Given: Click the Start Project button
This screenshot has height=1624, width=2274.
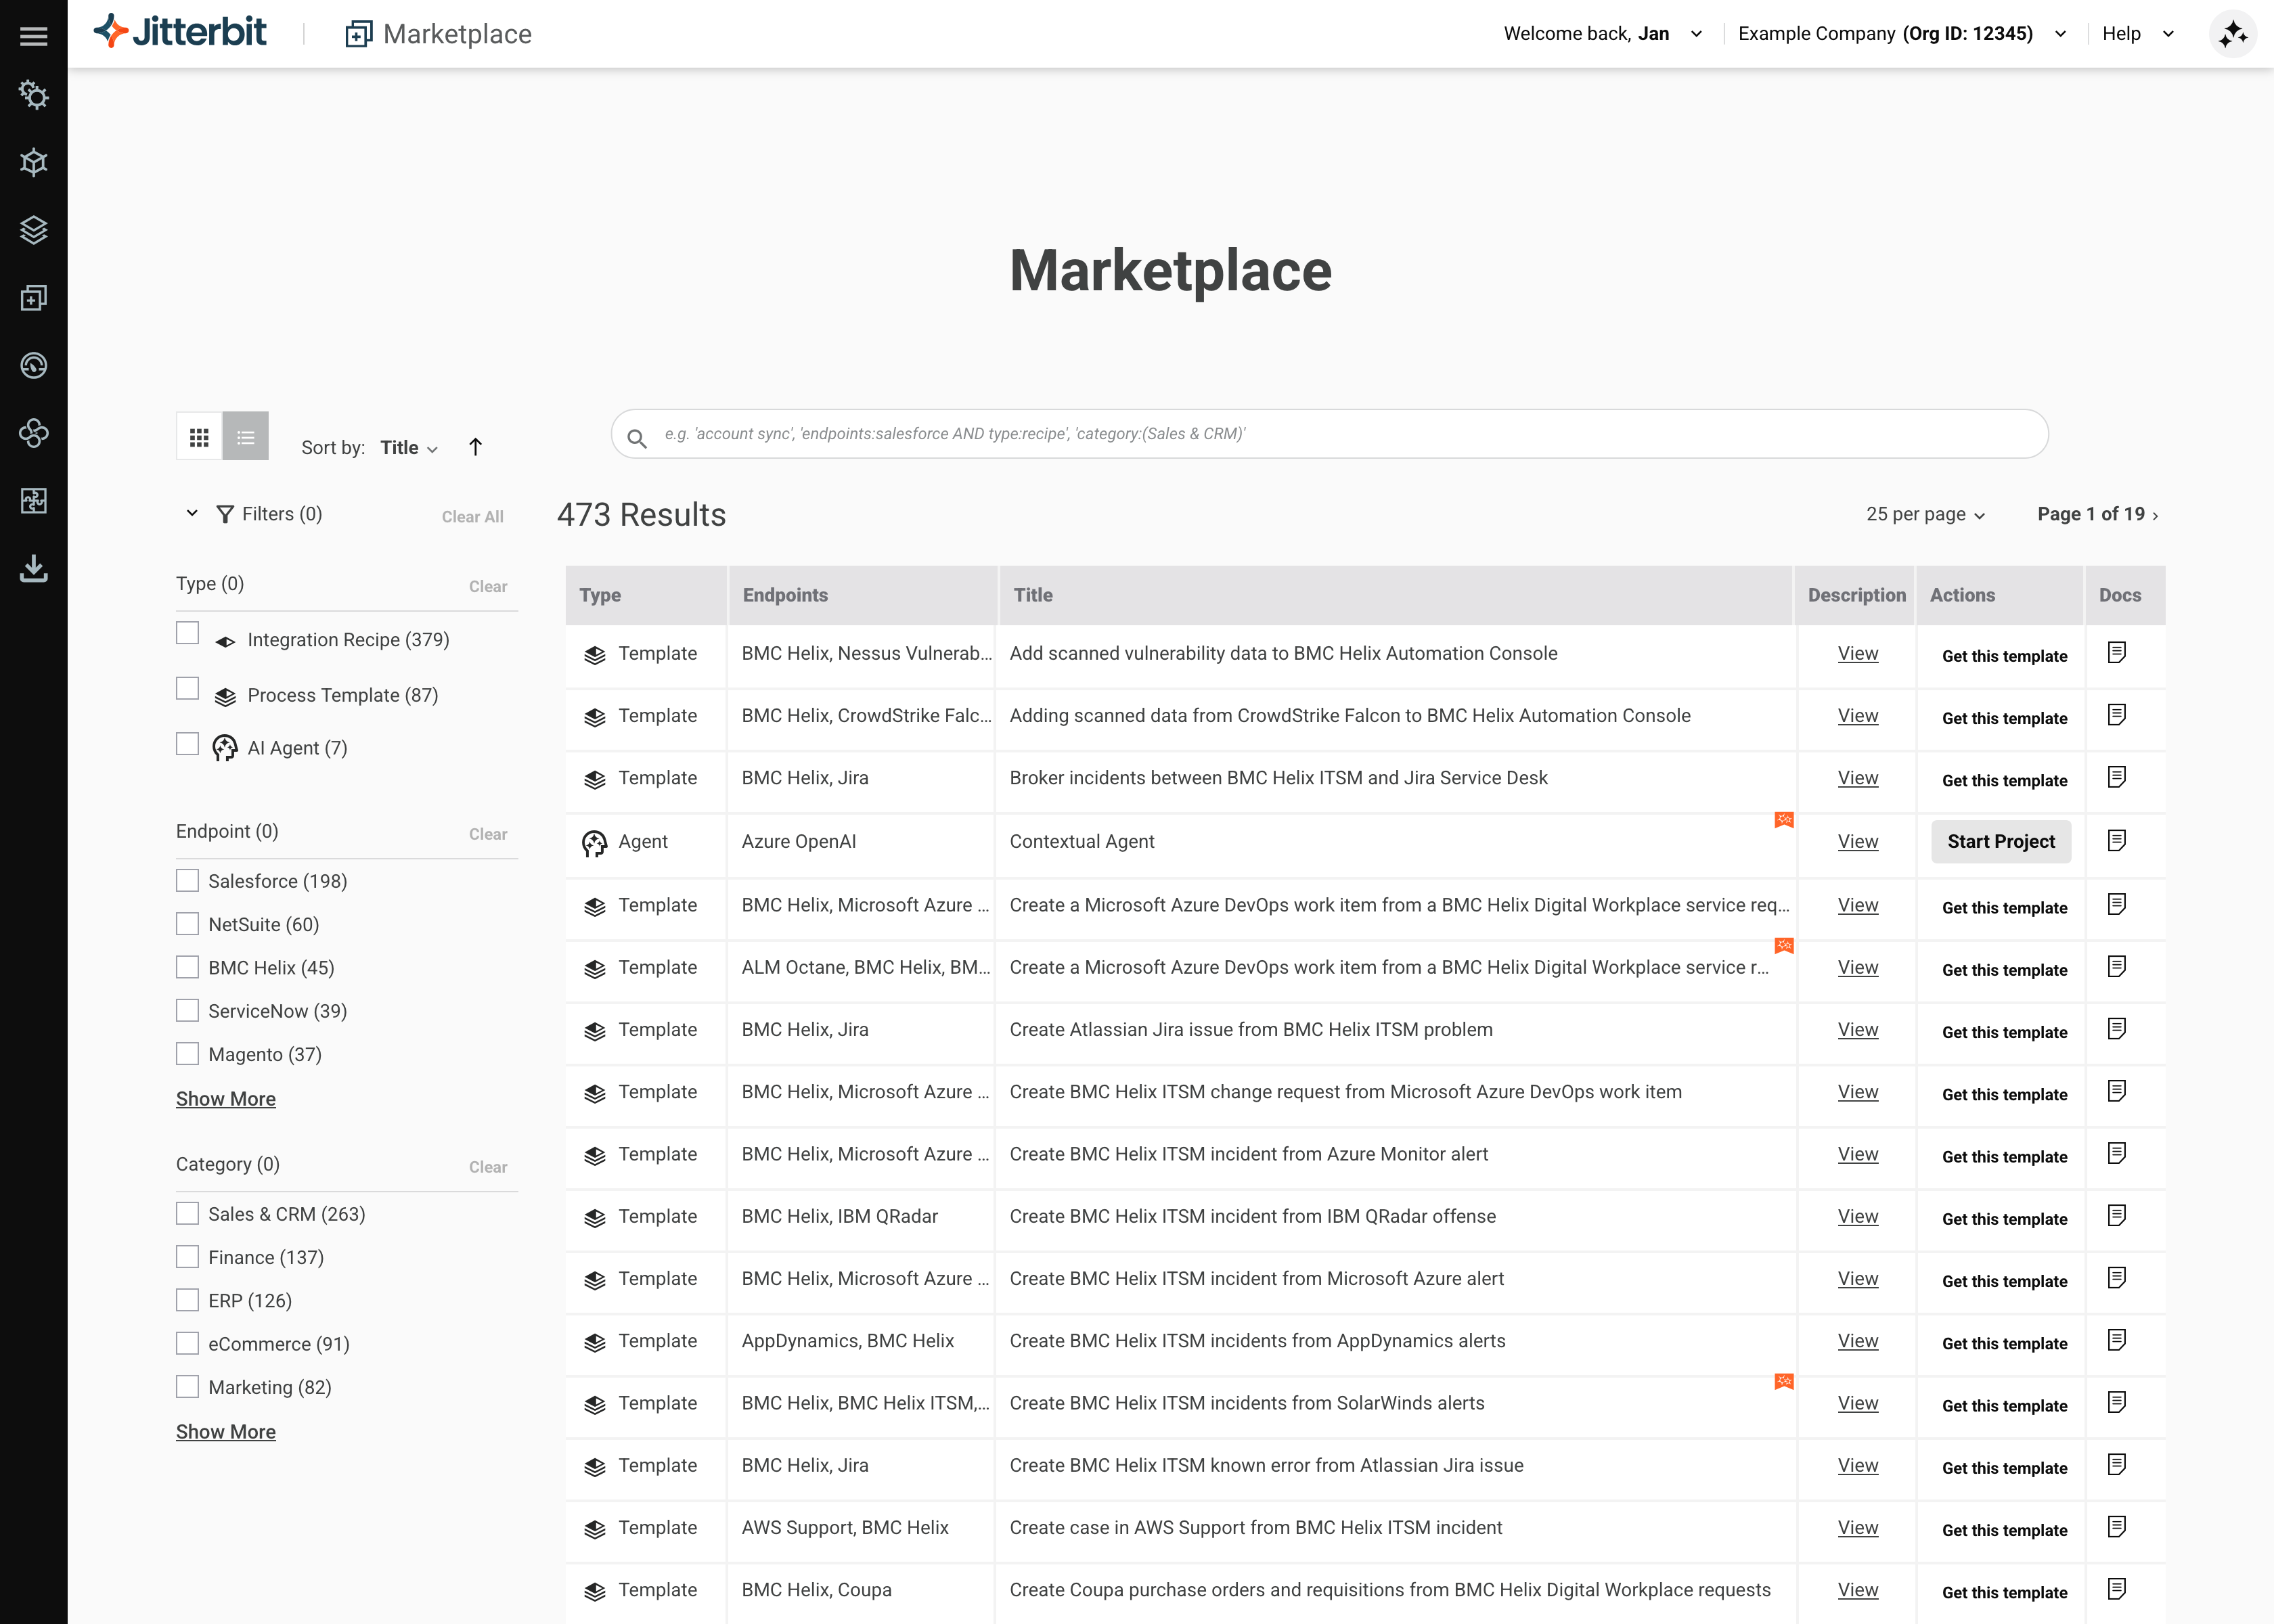Looking at the screenshot, I should [x=2000, y=842].
